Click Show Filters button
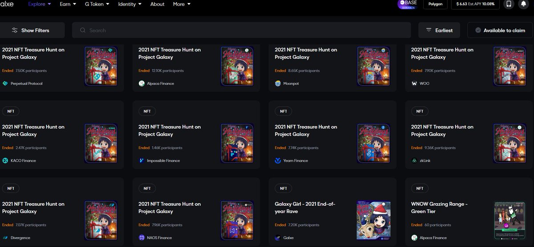This screenshot has height=247, width=534. coord(32,30)
